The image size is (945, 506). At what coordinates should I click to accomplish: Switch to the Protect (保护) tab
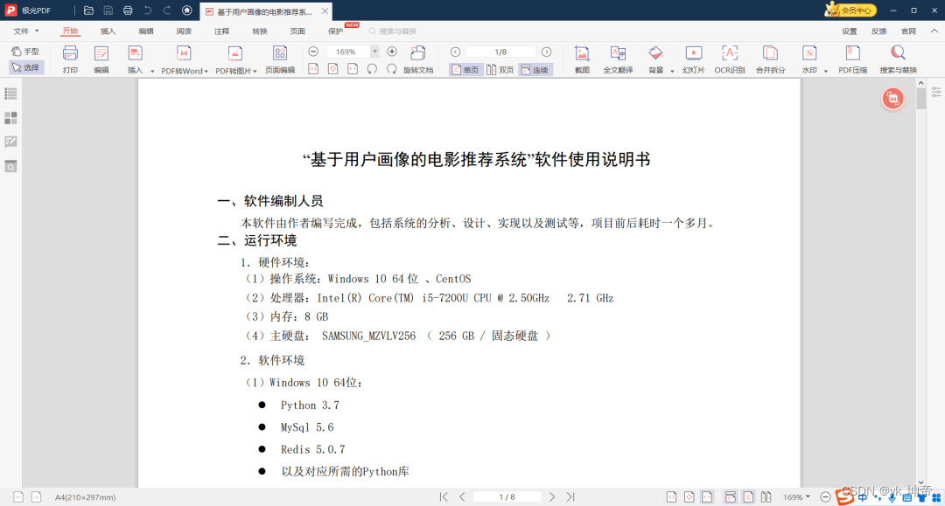336,31
